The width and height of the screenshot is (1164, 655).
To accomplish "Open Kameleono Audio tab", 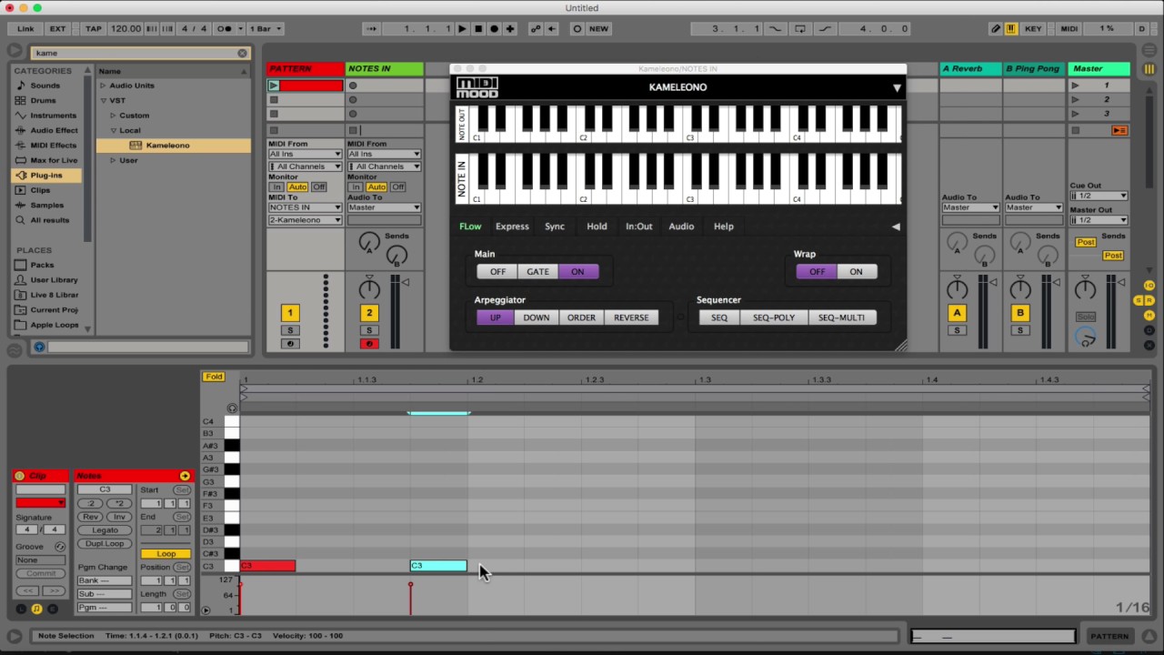I will tap(681, 227).
